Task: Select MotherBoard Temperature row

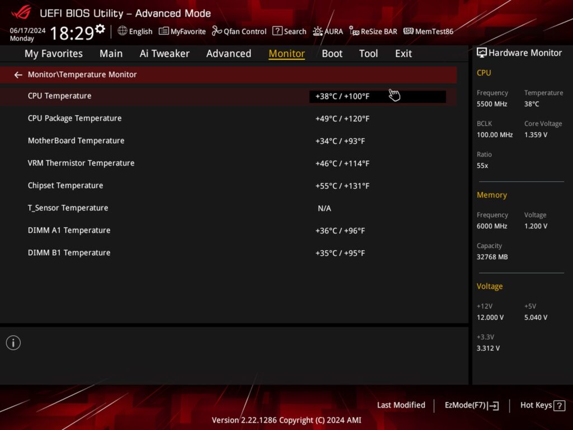Action: [228, 141]
